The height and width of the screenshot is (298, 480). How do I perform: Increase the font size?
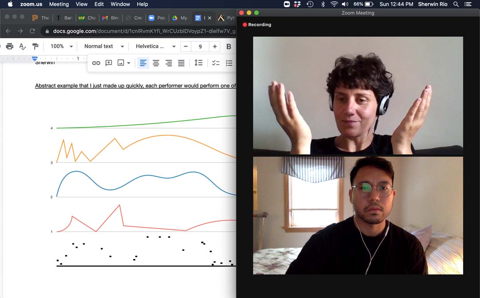point(215,47)
